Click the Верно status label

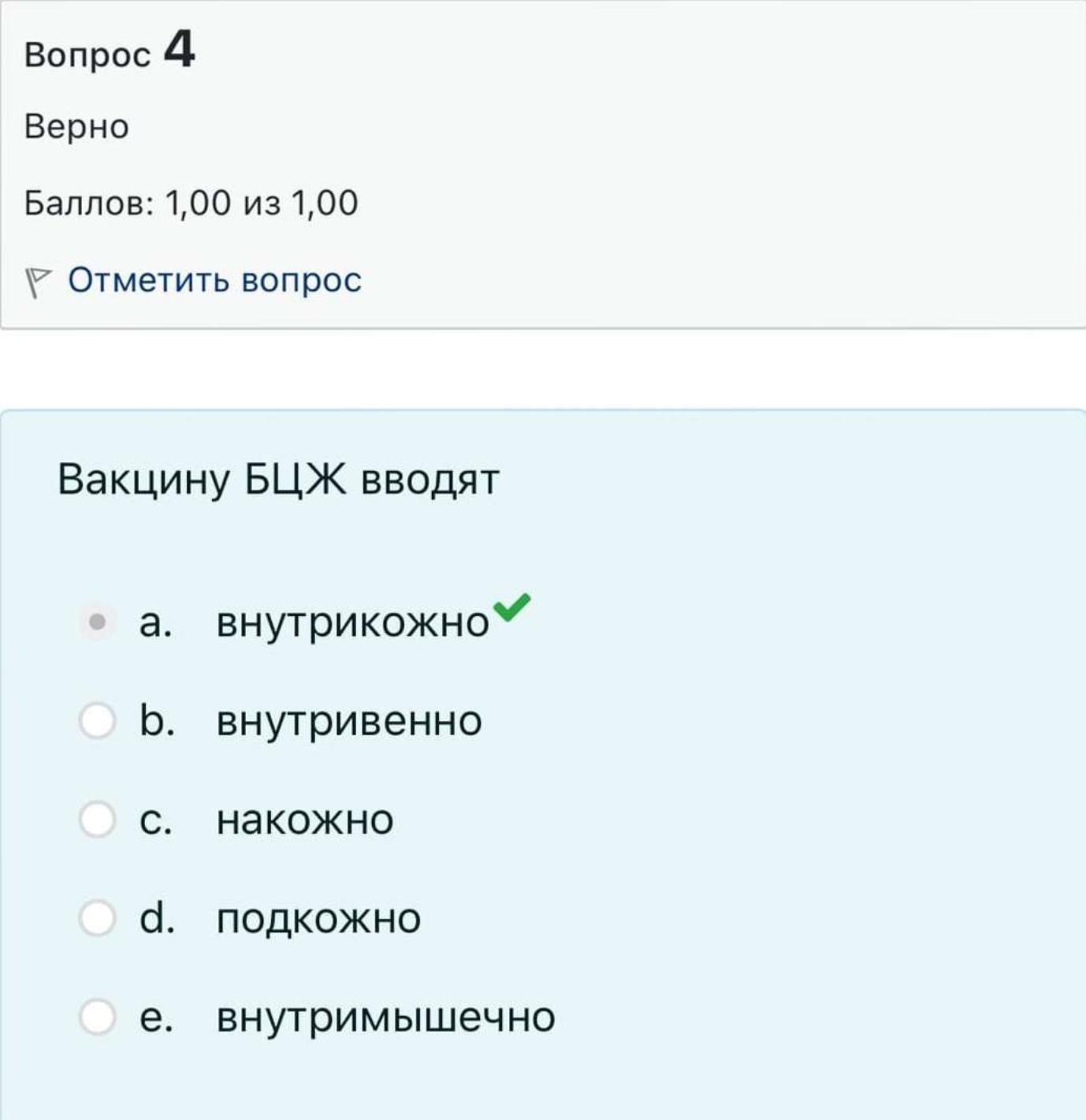point(76,126)
